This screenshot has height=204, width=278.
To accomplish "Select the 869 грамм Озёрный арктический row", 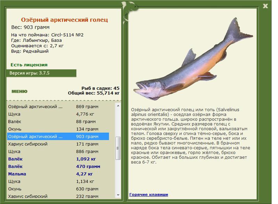I will (58, 107).
